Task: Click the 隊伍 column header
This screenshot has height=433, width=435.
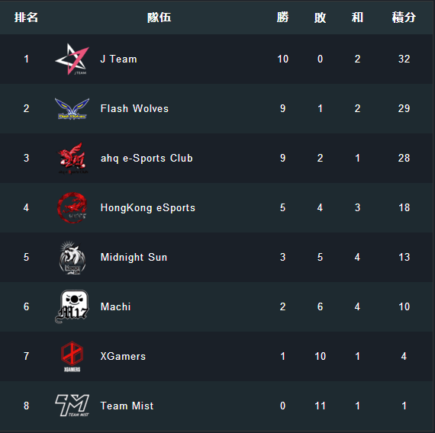Action: pyautogui.click(x=159, y=18)
